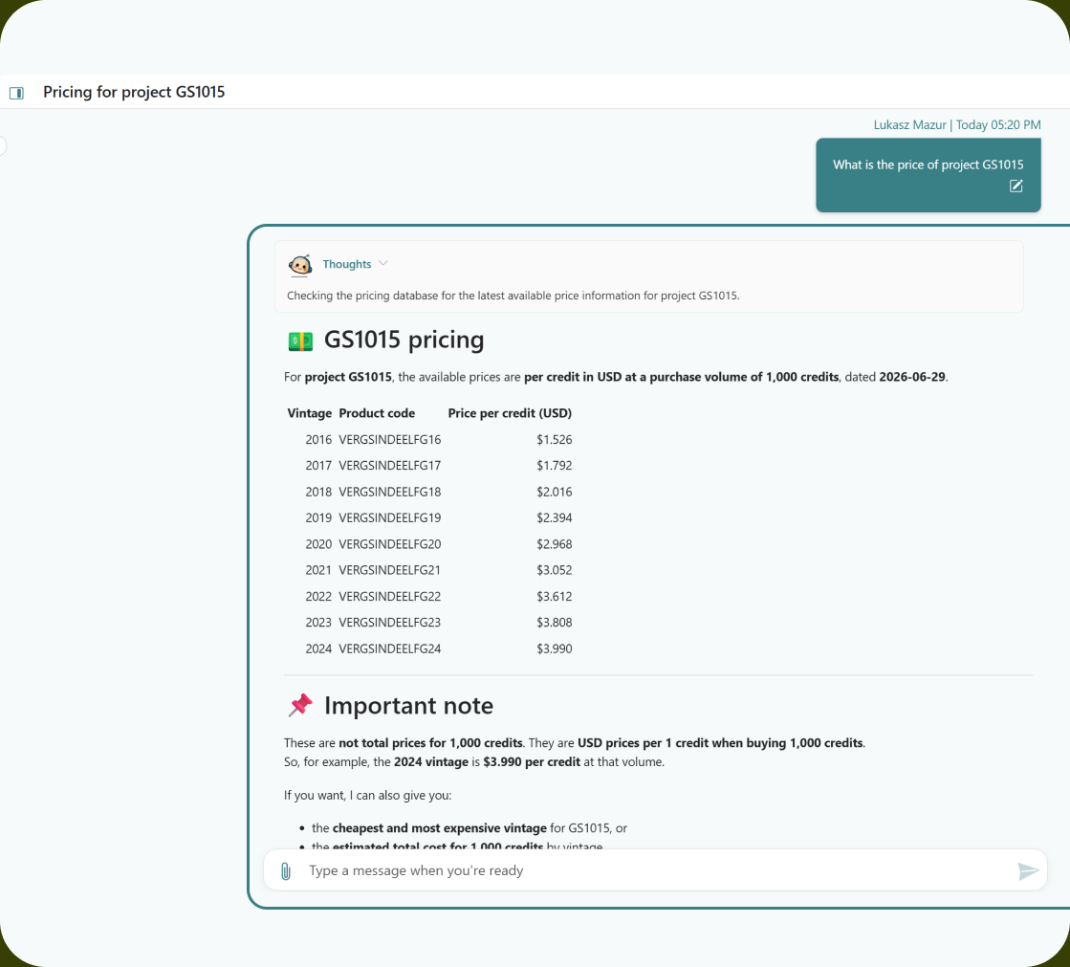Click the price $2.394

554,518
